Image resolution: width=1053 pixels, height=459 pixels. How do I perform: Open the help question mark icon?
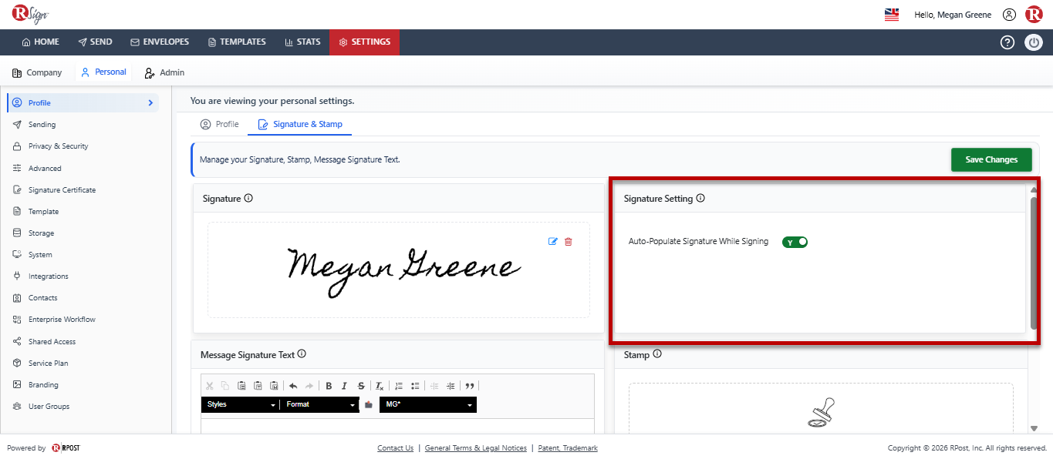(x=1007, y=42)
